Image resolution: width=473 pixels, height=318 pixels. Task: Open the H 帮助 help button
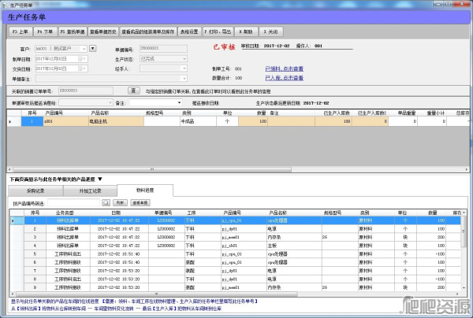pos(244,32)
